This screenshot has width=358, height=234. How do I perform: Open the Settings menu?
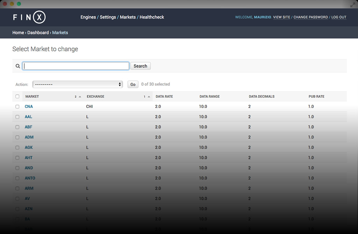(x=108, y=17)
